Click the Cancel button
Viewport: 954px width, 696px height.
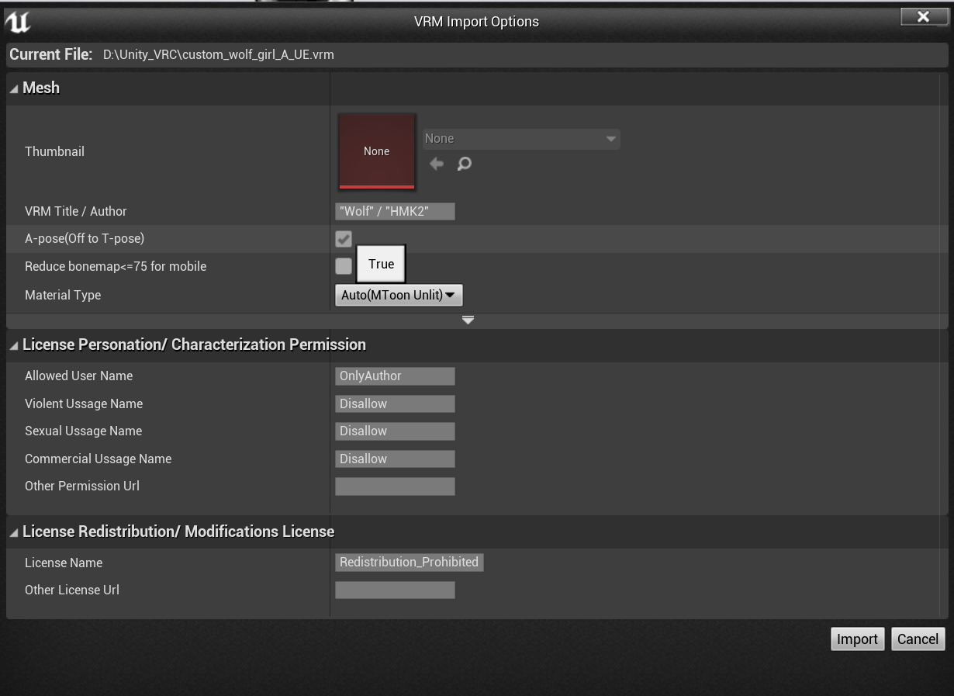[918, 639]
